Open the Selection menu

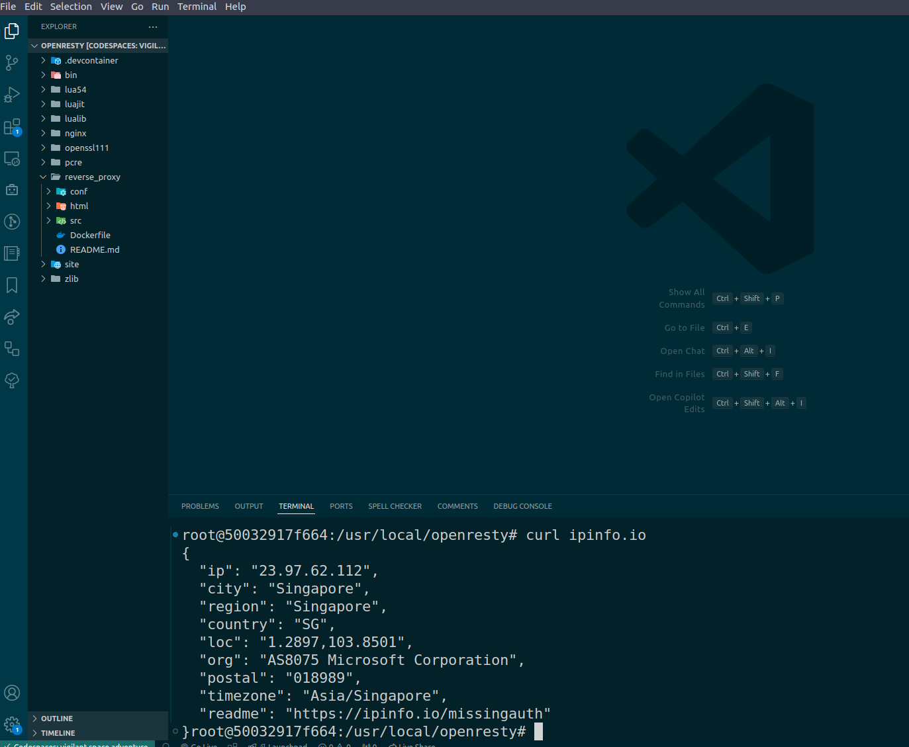(x=71, y=7)
